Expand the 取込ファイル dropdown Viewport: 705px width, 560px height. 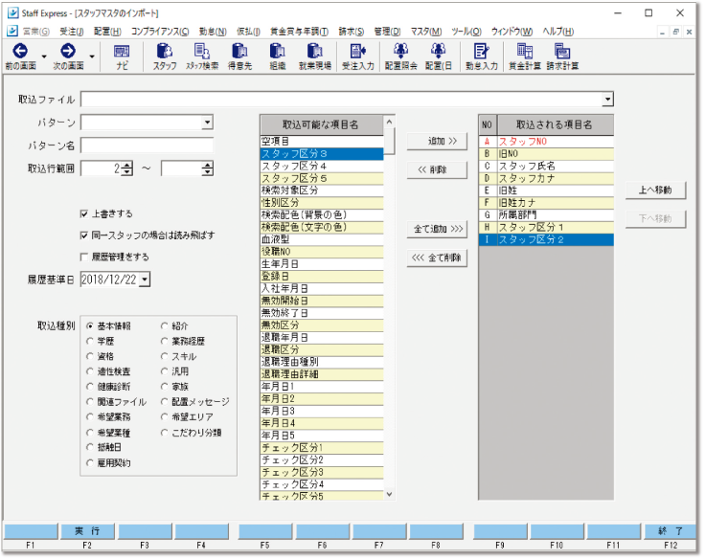coord(607,99)
